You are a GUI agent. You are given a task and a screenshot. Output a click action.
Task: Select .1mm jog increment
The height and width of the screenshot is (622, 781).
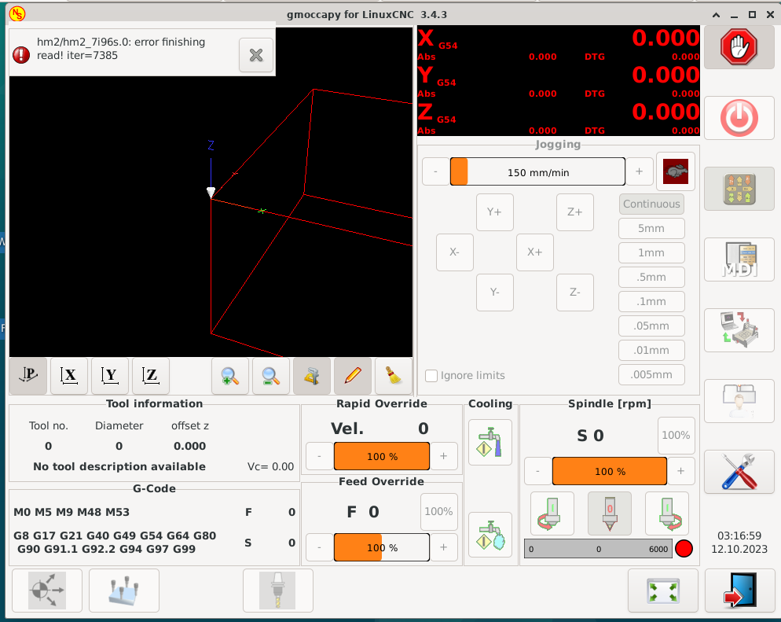[x=651, y=301]
